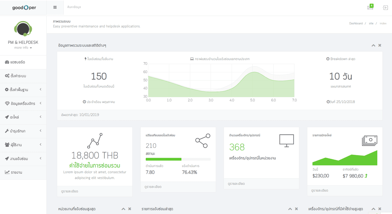Viewport: 392px width, 214px height.
Task: Click the monitor icon in จำนวนเครื่องจักร card
Action: [286, 141]
